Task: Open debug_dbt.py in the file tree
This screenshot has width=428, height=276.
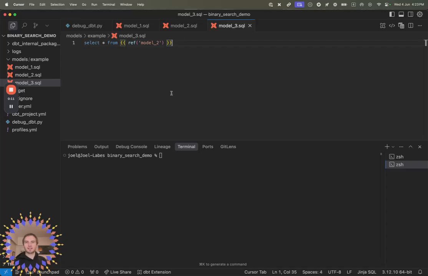Action: pyautogui.click(x=30, y=122)
